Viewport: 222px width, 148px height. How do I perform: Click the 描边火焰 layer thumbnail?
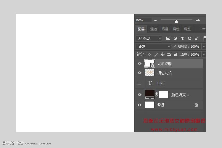pyautogui.click(x=150, y=73)
